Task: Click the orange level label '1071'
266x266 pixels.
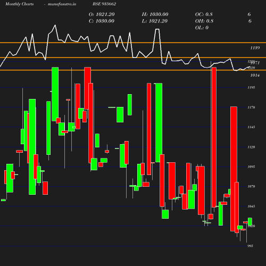Action: [255, 63]
